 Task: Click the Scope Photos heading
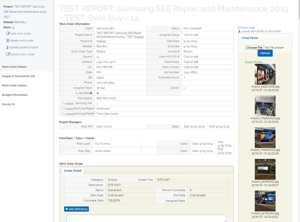coord(254,62)
